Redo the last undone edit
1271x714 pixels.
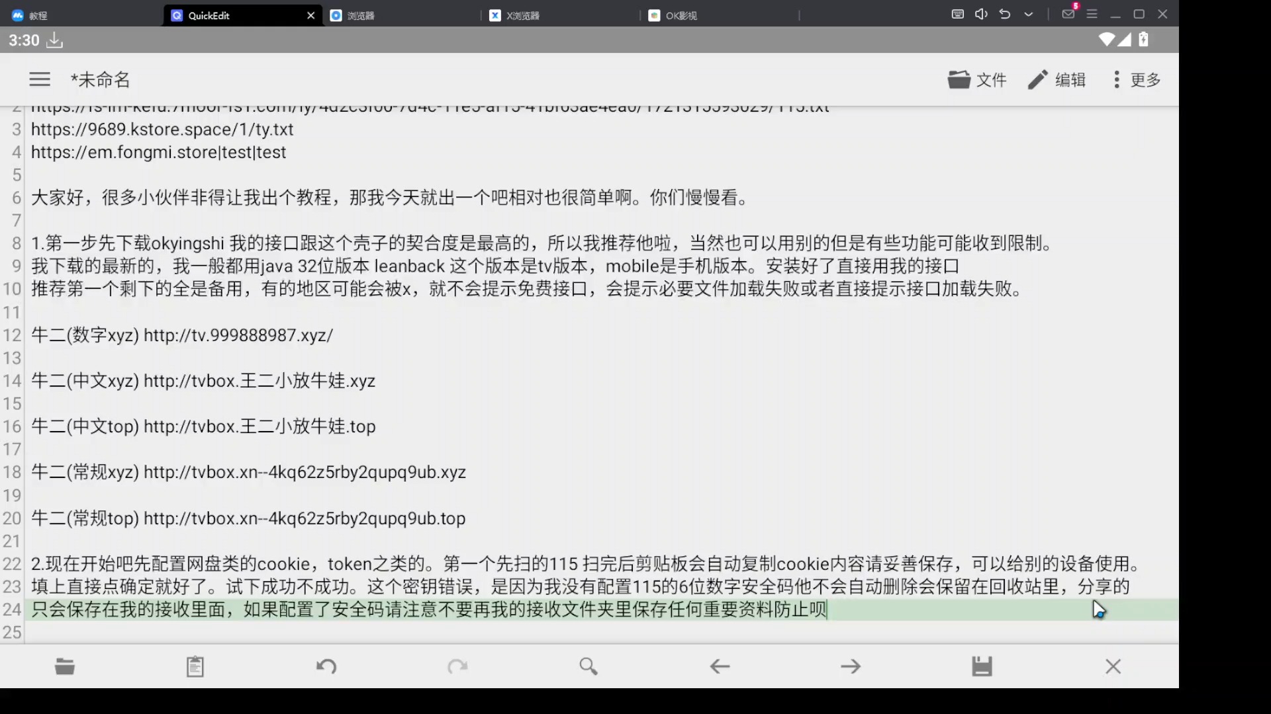457,666
